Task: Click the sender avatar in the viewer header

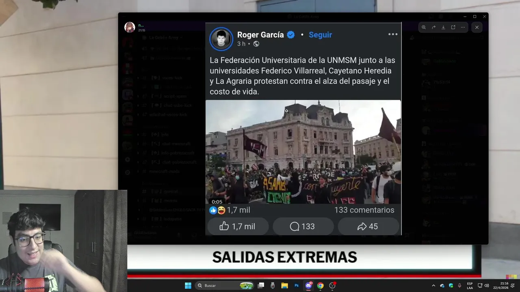Action: 130,27
